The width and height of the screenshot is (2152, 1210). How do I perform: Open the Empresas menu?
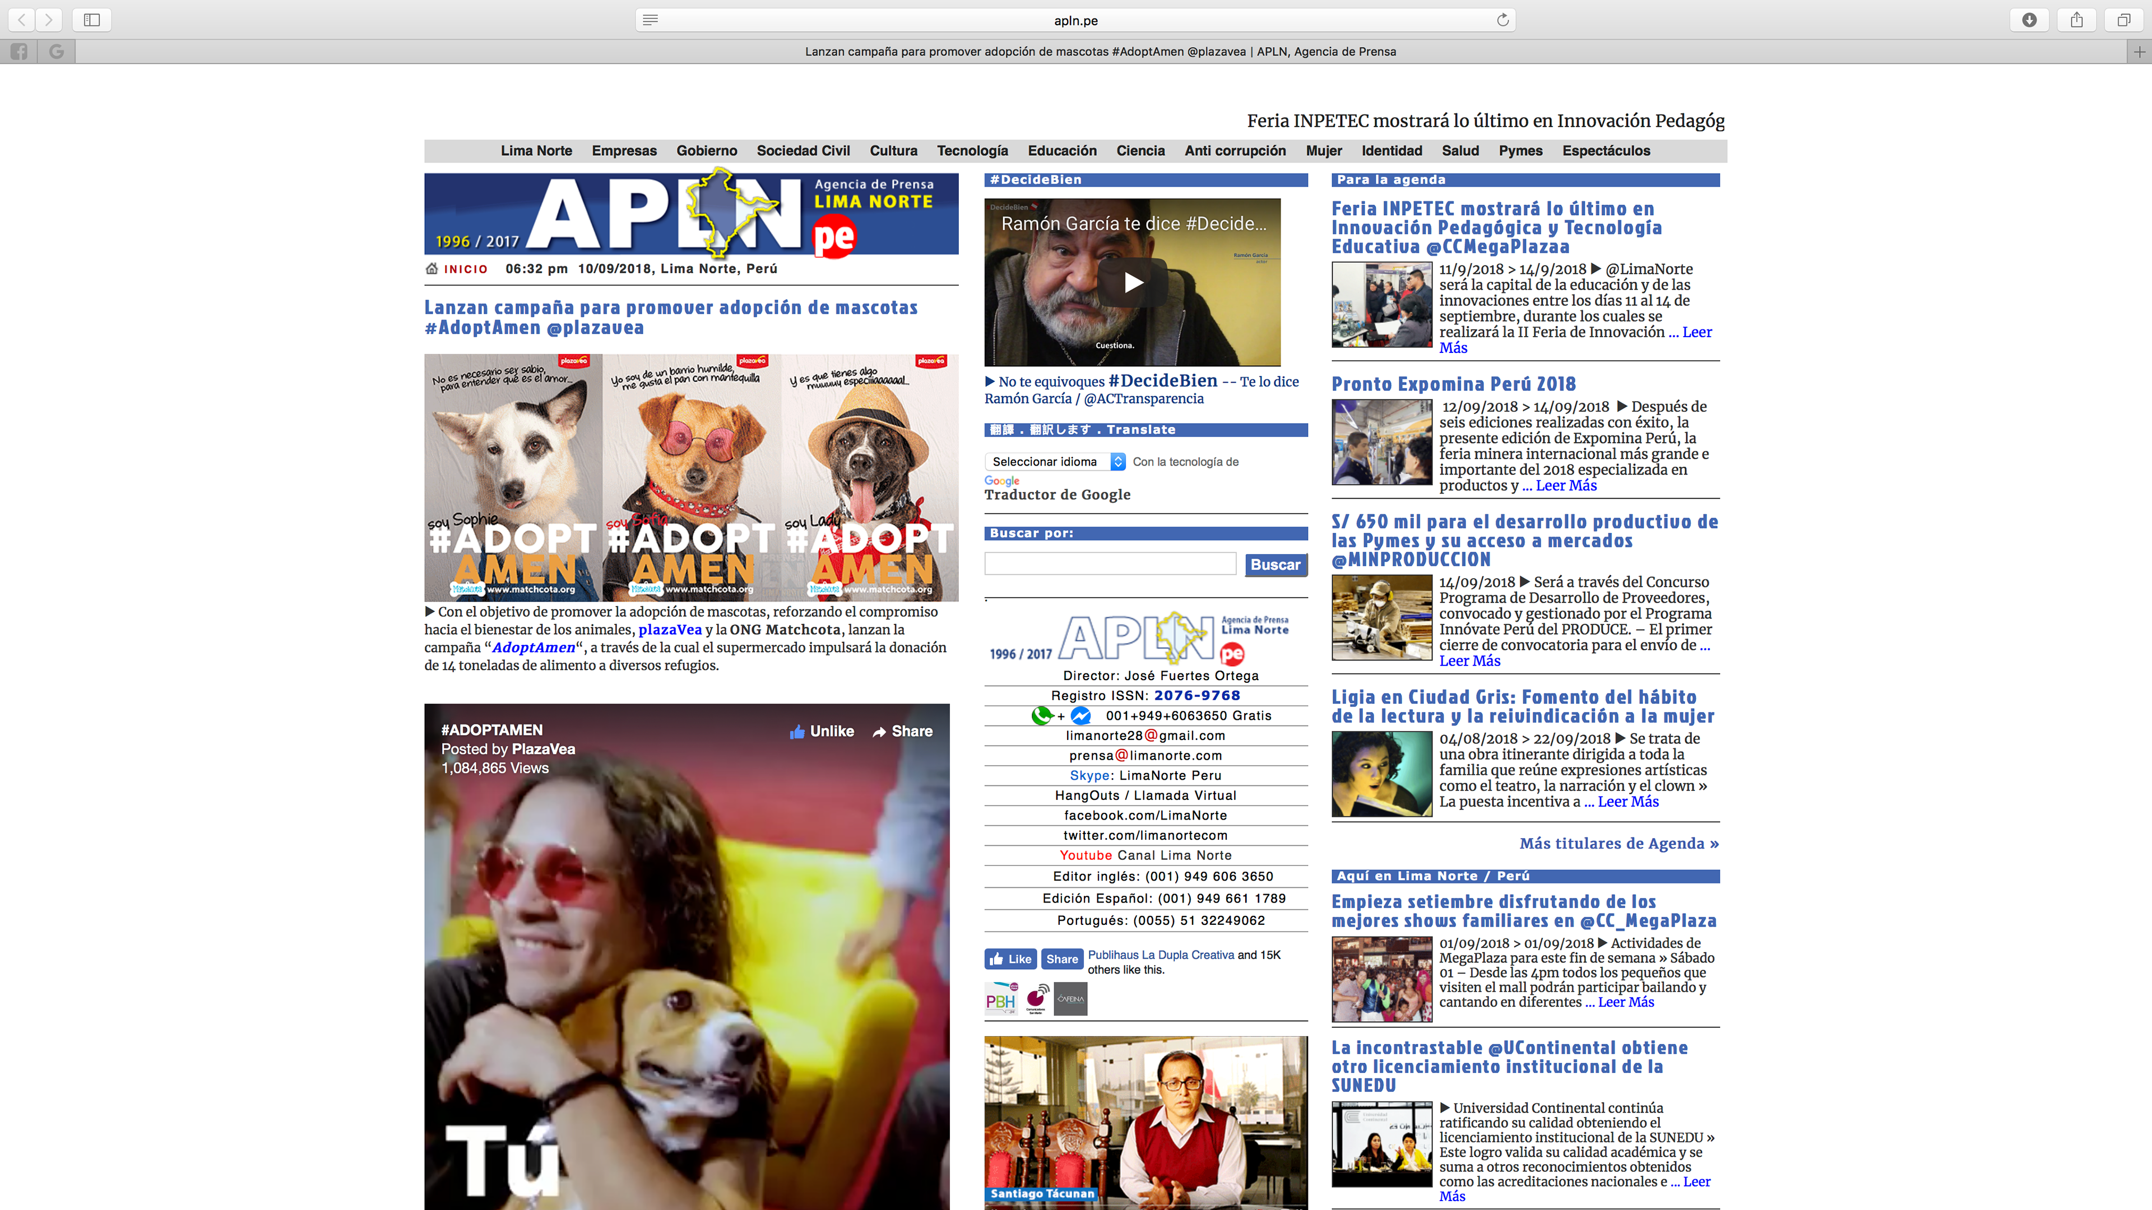[x=624, y=150]
